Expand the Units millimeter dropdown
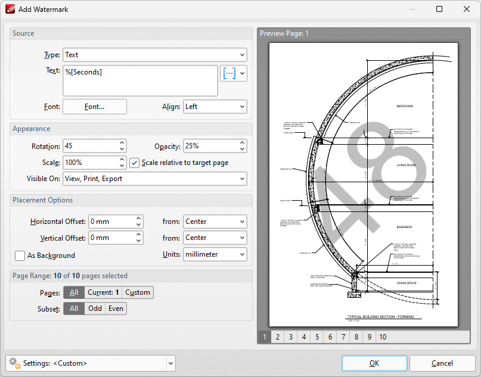481x377 pixels. pyautogui.click(x=215, y=254)
